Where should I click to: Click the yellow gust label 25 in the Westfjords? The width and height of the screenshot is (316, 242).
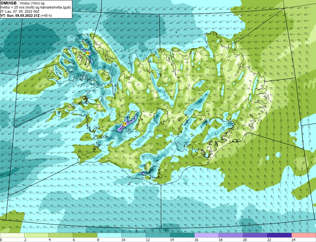click(88, 53)
